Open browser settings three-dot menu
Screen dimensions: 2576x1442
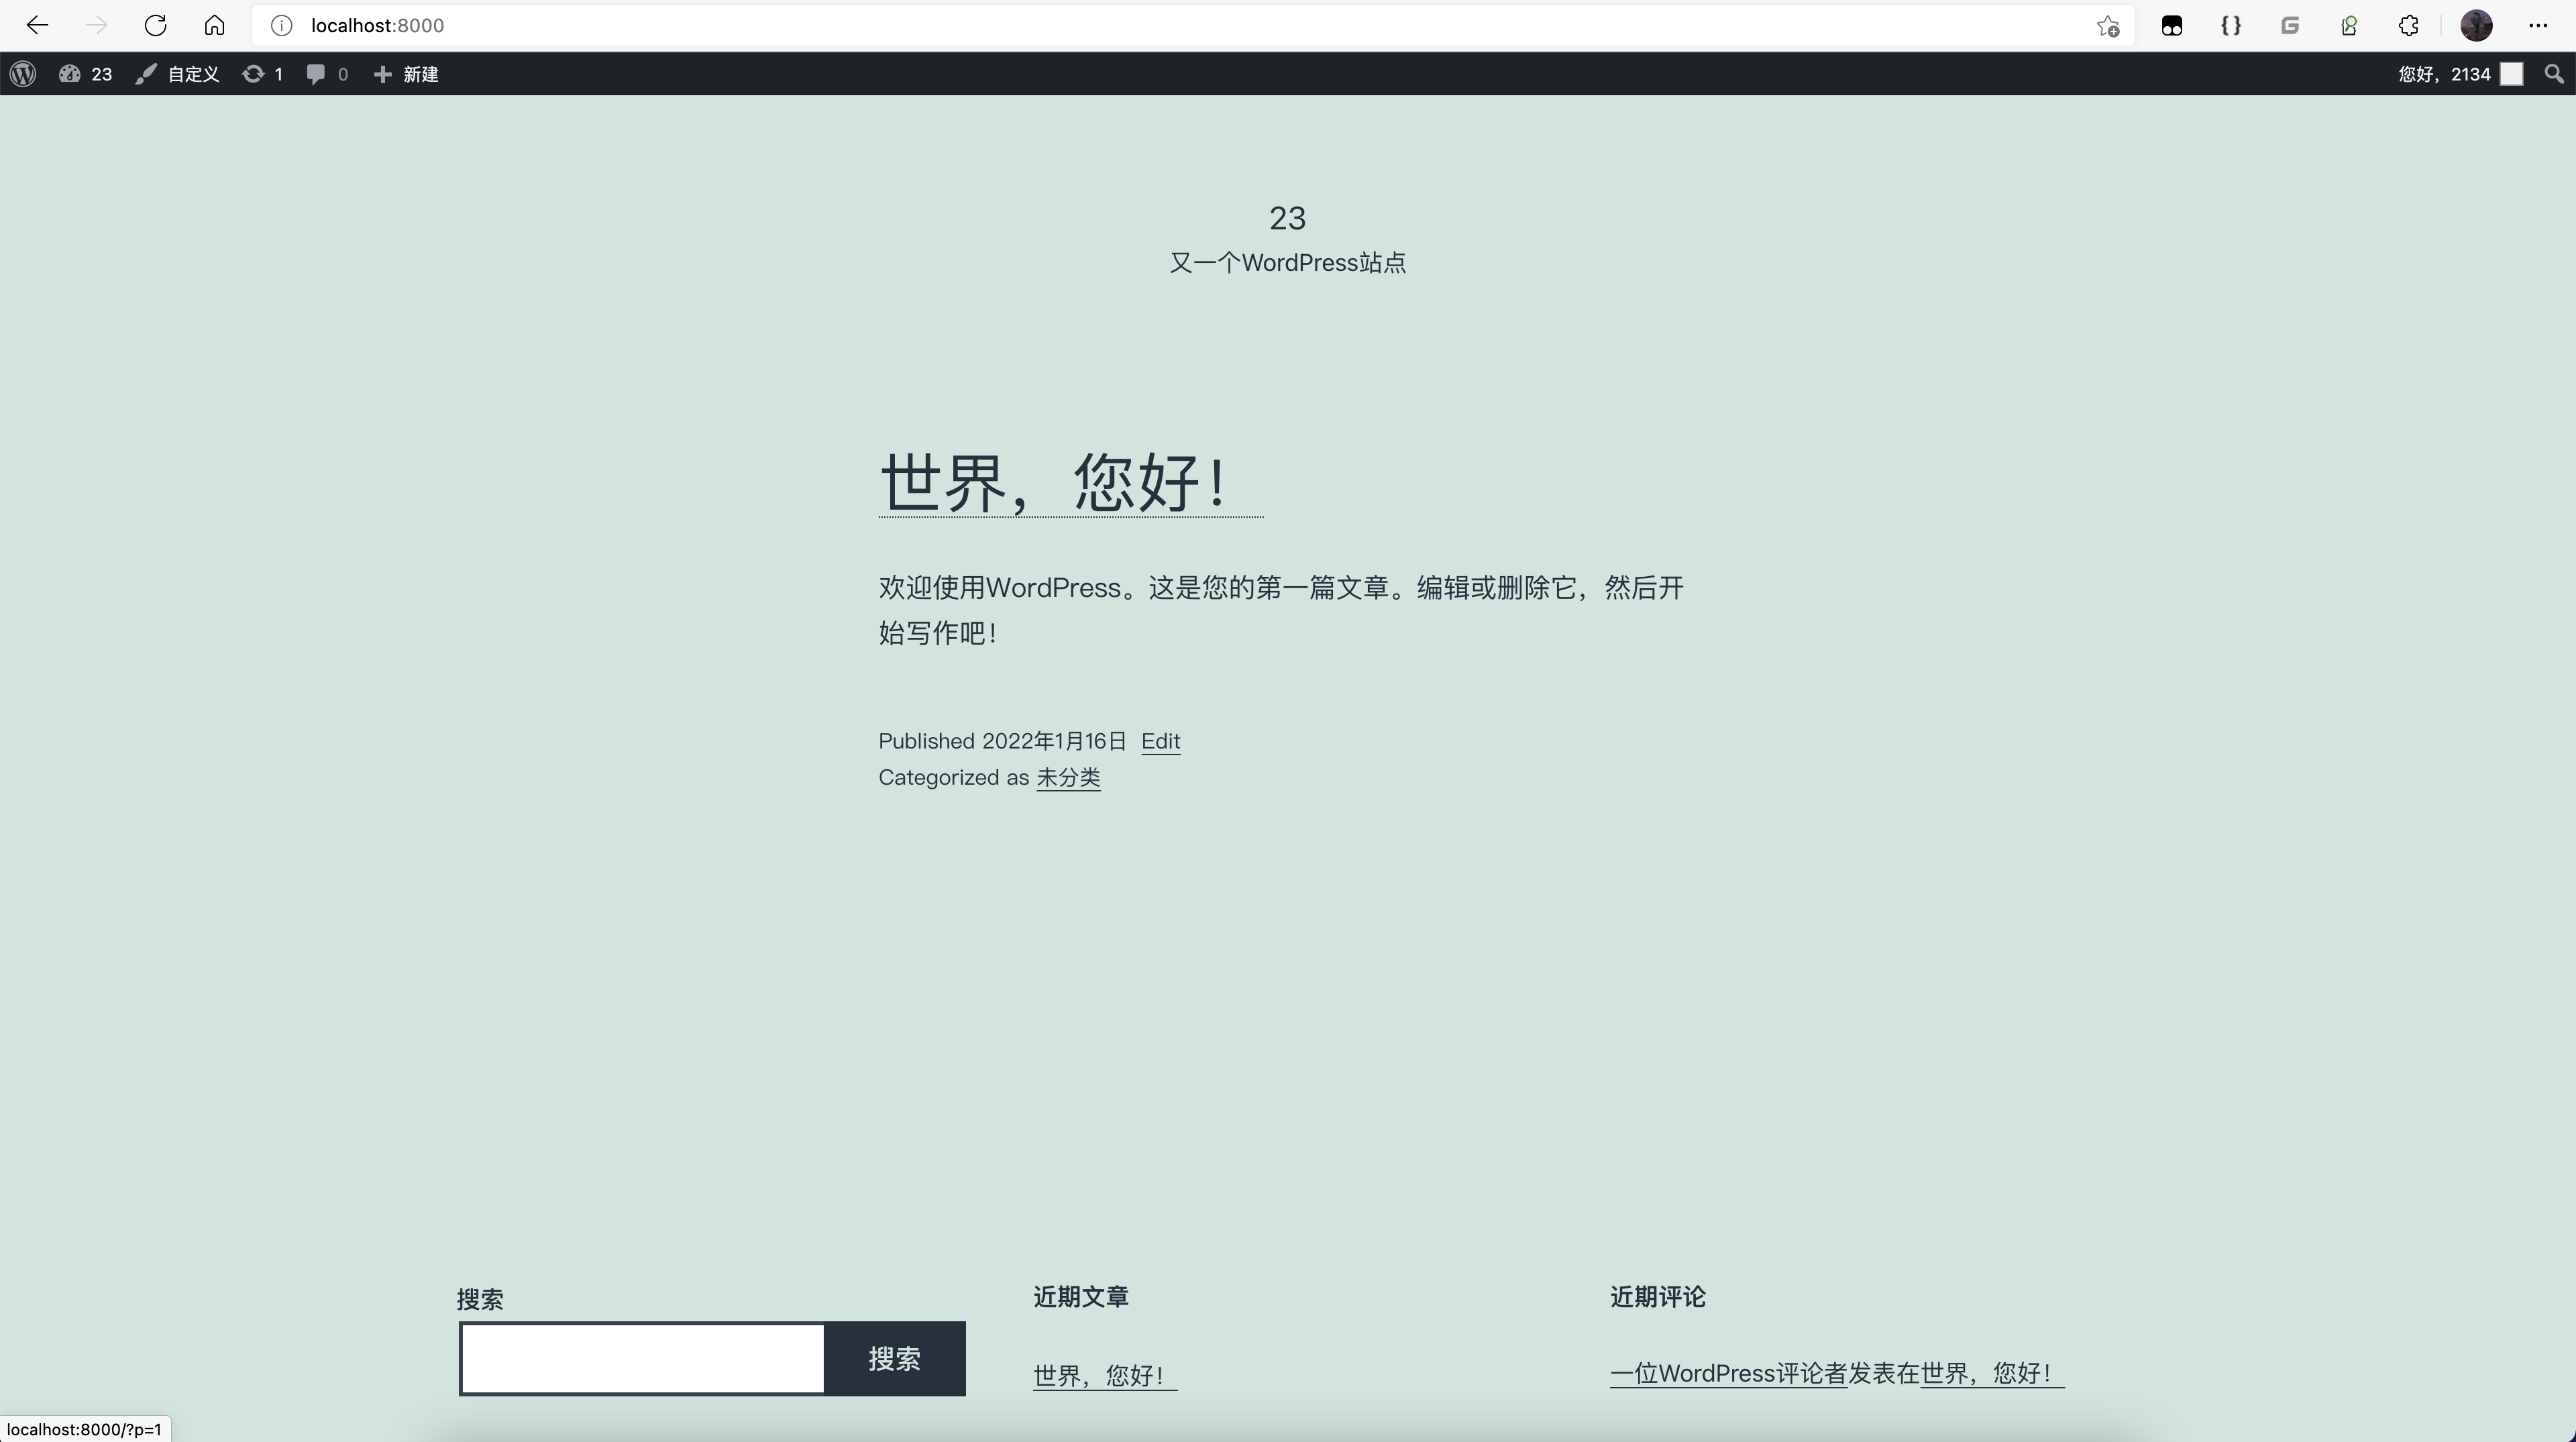[2538, 26]
